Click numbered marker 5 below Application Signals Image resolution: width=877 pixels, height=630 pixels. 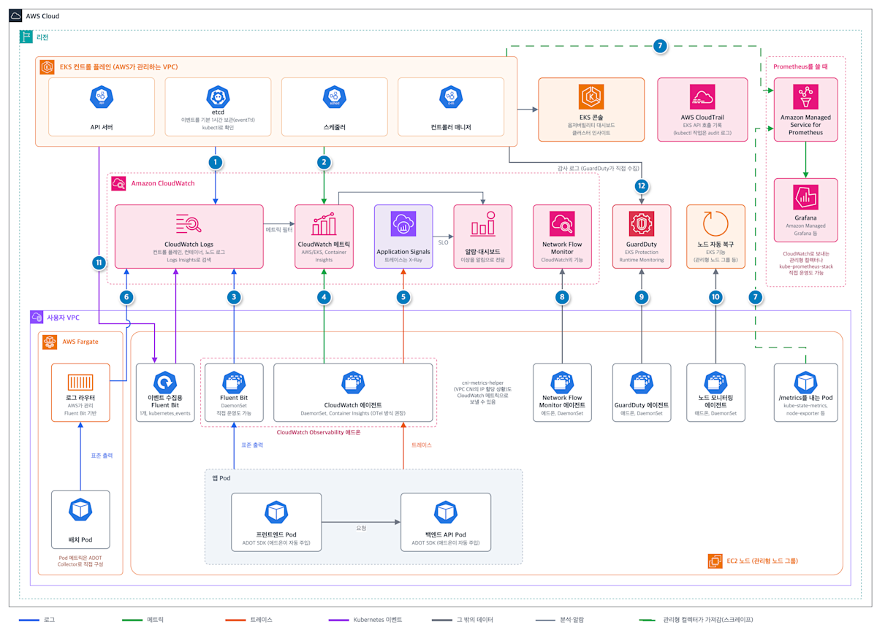[x=403, y=297]
